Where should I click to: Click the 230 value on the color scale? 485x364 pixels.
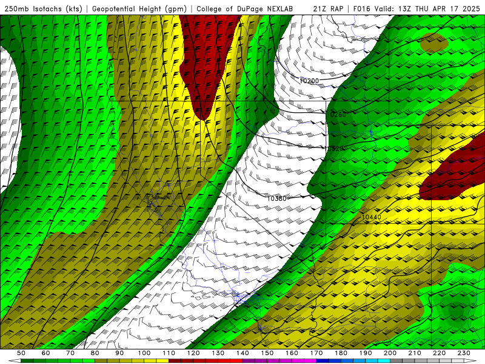click(464, 353)
